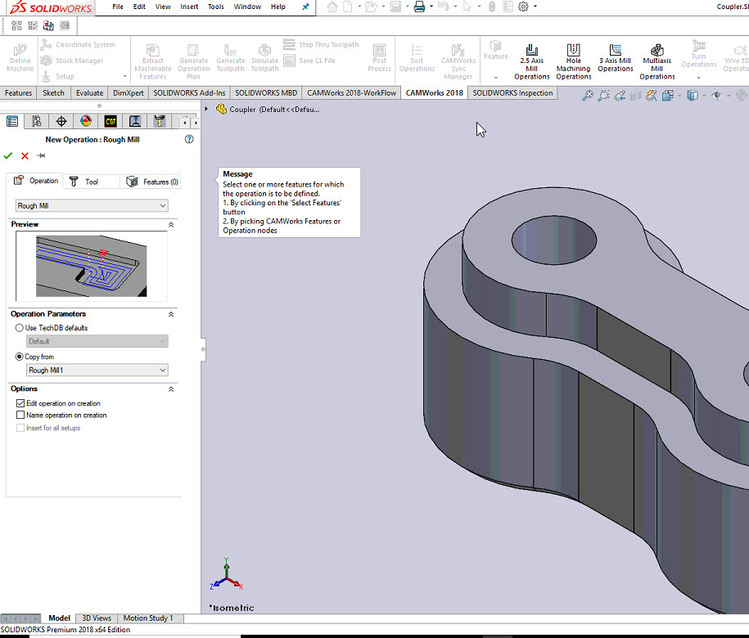Accept the operation with green checkmark
749x638 pixels.
8,155
